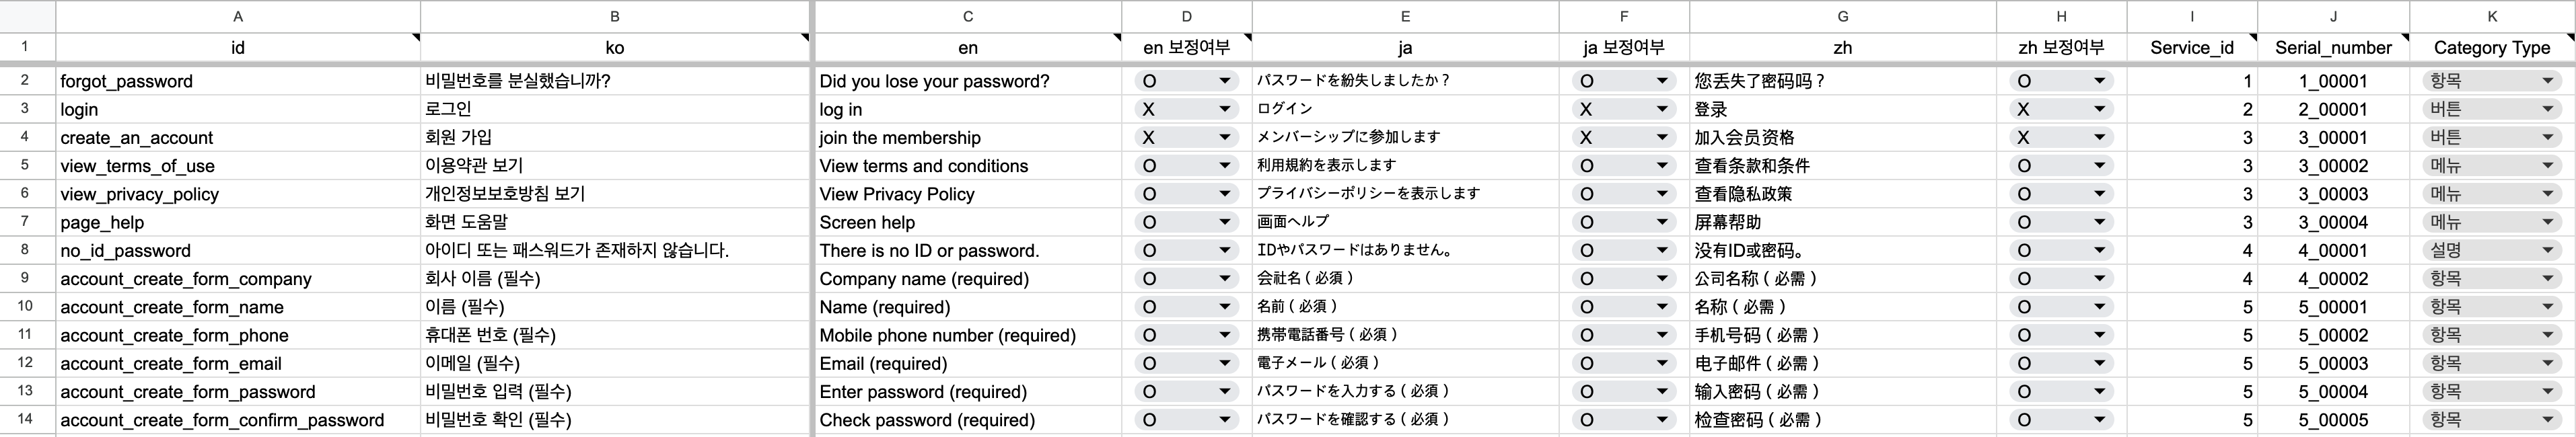2576x437 pixels.
Task: Click the Serial_number header cell
Action: pos(2333,47)
